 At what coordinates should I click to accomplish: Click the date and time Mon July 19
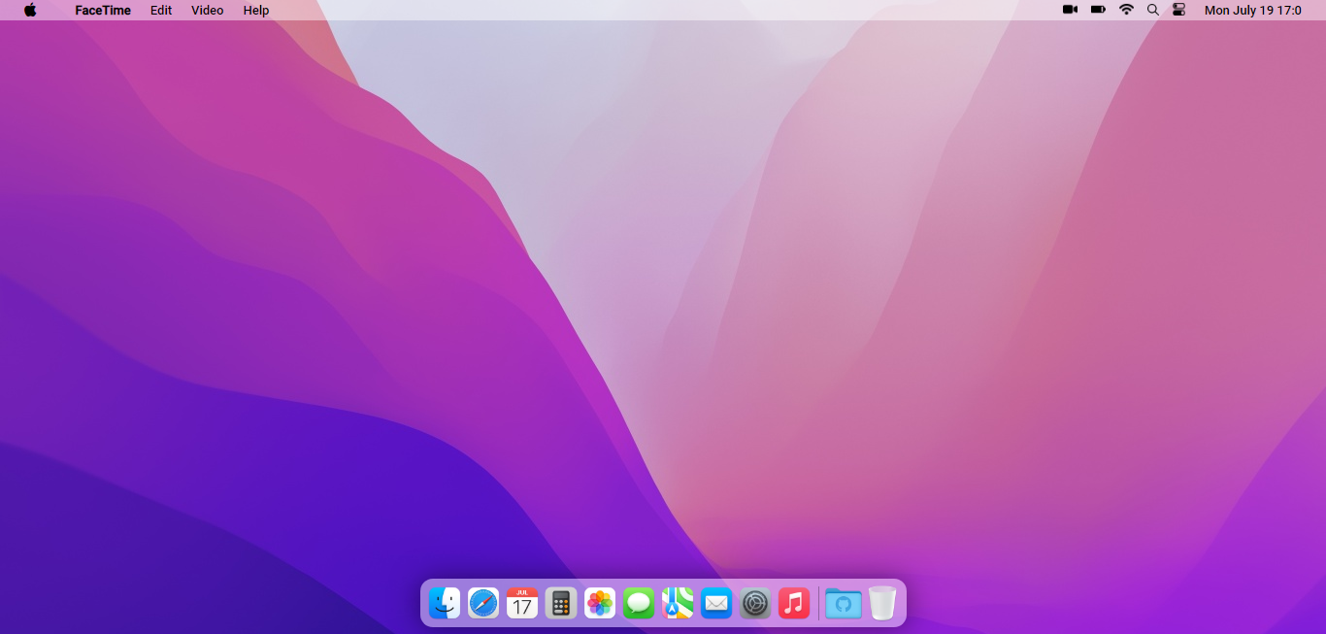[x=1253, y=10]
